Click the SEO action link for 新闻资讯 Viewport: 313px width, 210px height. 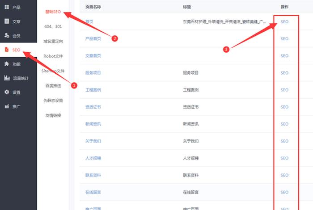(x=284, y=124)
